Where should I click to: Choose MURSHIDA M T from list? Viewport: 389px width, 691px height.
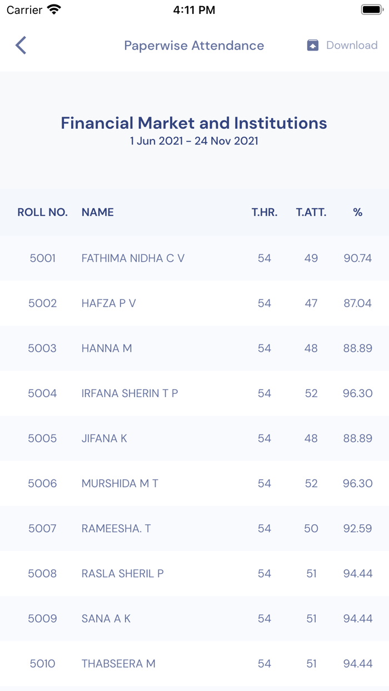click(120, 483)
